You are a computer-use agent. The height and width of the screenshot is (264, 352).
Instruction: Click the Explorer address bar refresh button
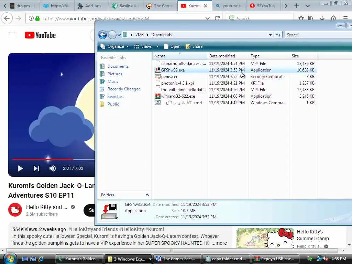pyautogui.click(x=278, y=35)
